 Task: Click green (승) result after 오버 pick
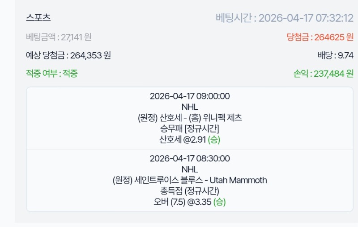pyautogui.click(x=220, y=202)
